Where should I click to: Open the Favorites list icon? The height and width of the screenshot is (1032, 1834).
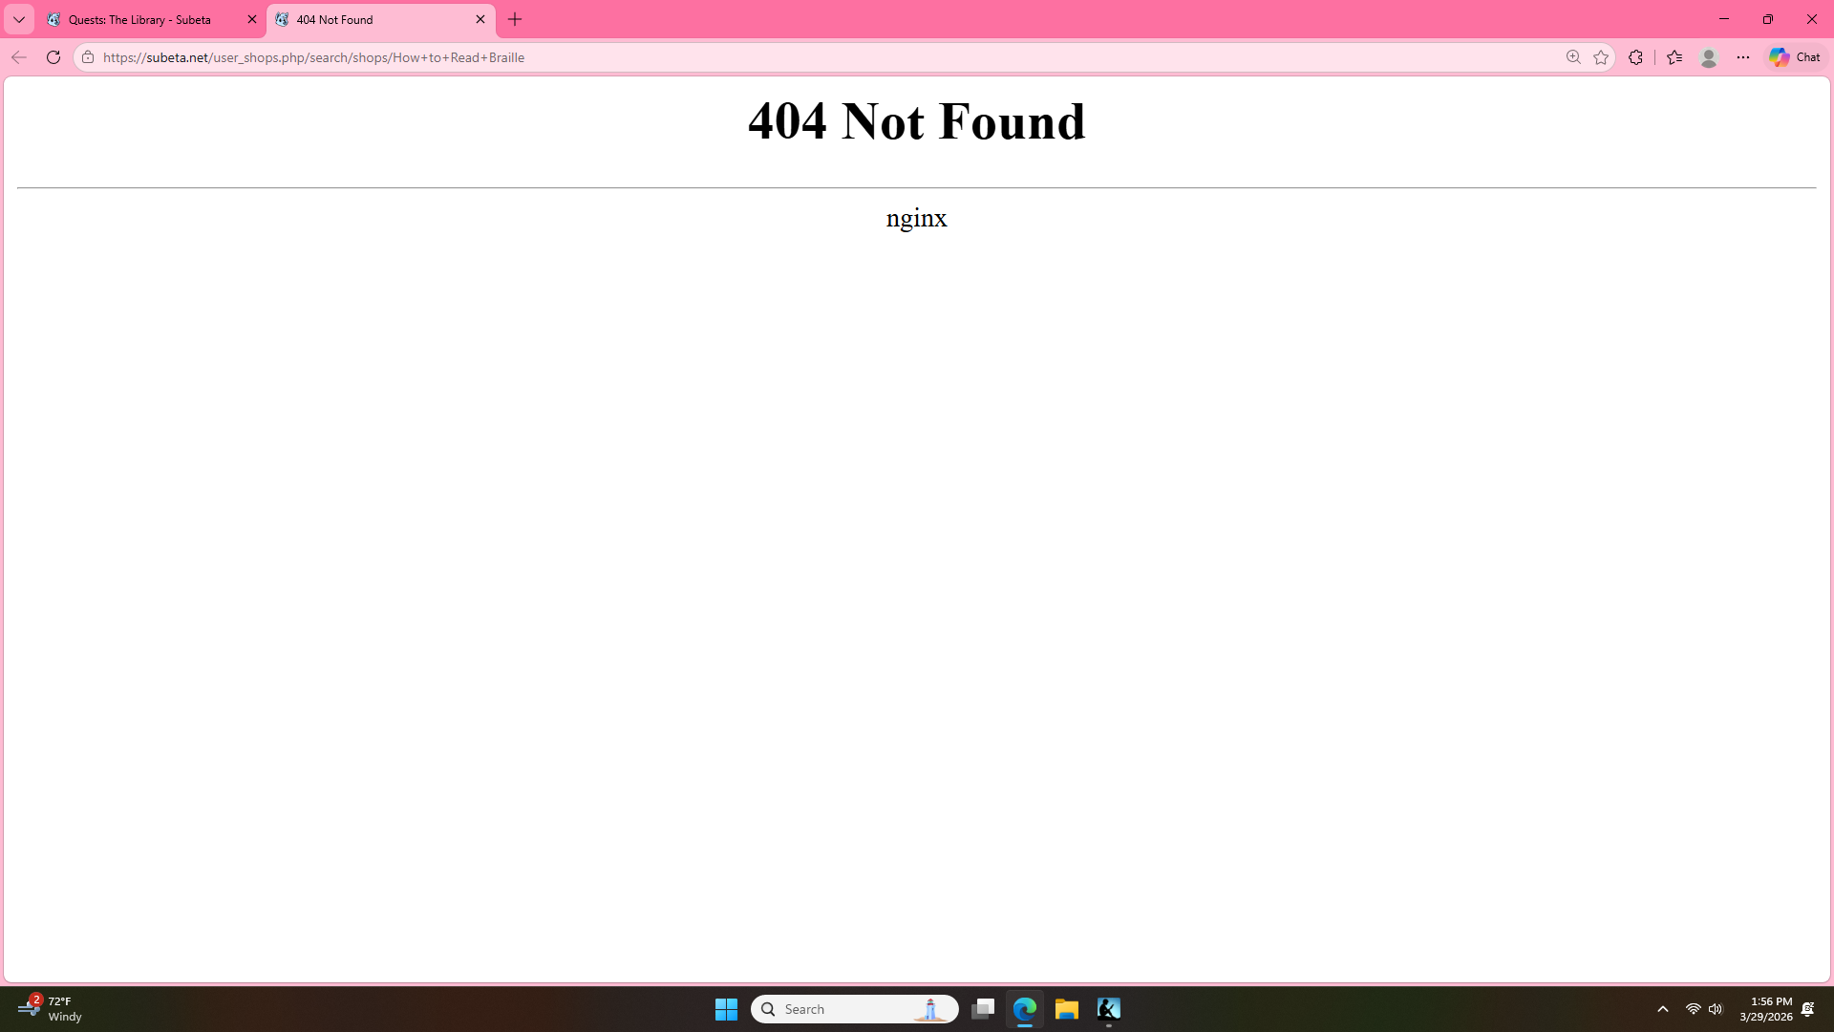point(1674,57)
